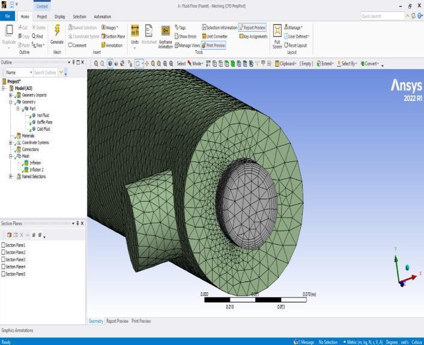Open the Report Preview tab below viewport

coord(117,321)
